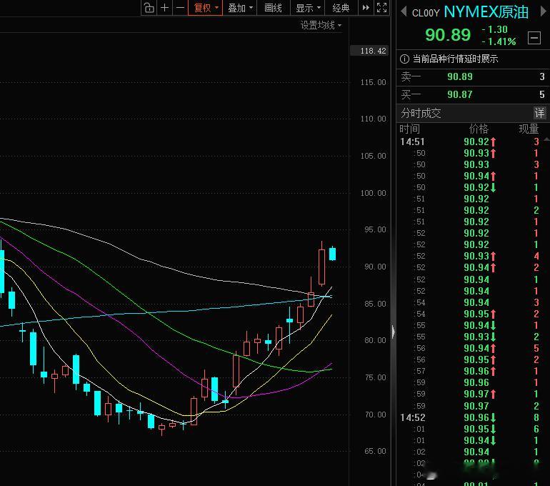
Task: Collapse the quote panel with minus box
Action: click(534, 38)
